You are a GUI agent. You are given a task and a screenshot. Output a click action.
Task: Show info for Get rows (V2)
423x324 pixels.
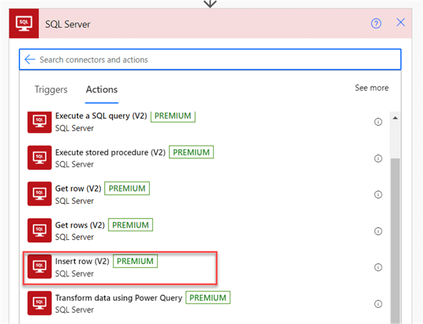(378, 231)
